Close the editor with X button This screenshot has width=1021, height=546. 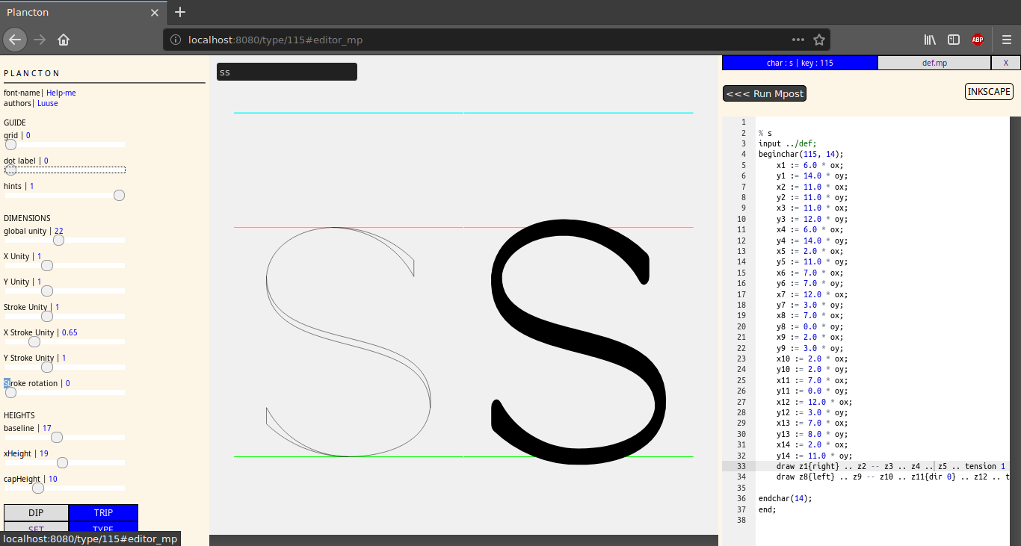1005,63
